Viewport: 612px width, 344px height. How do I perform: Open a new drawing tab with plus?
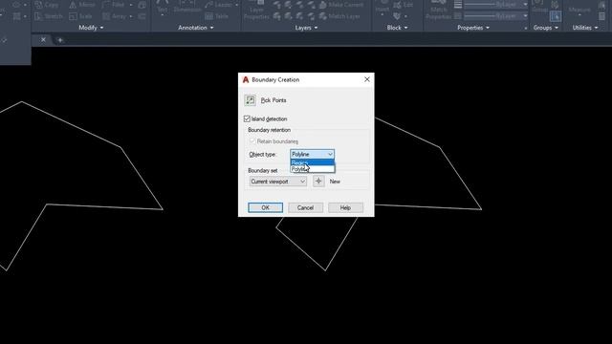60,40
